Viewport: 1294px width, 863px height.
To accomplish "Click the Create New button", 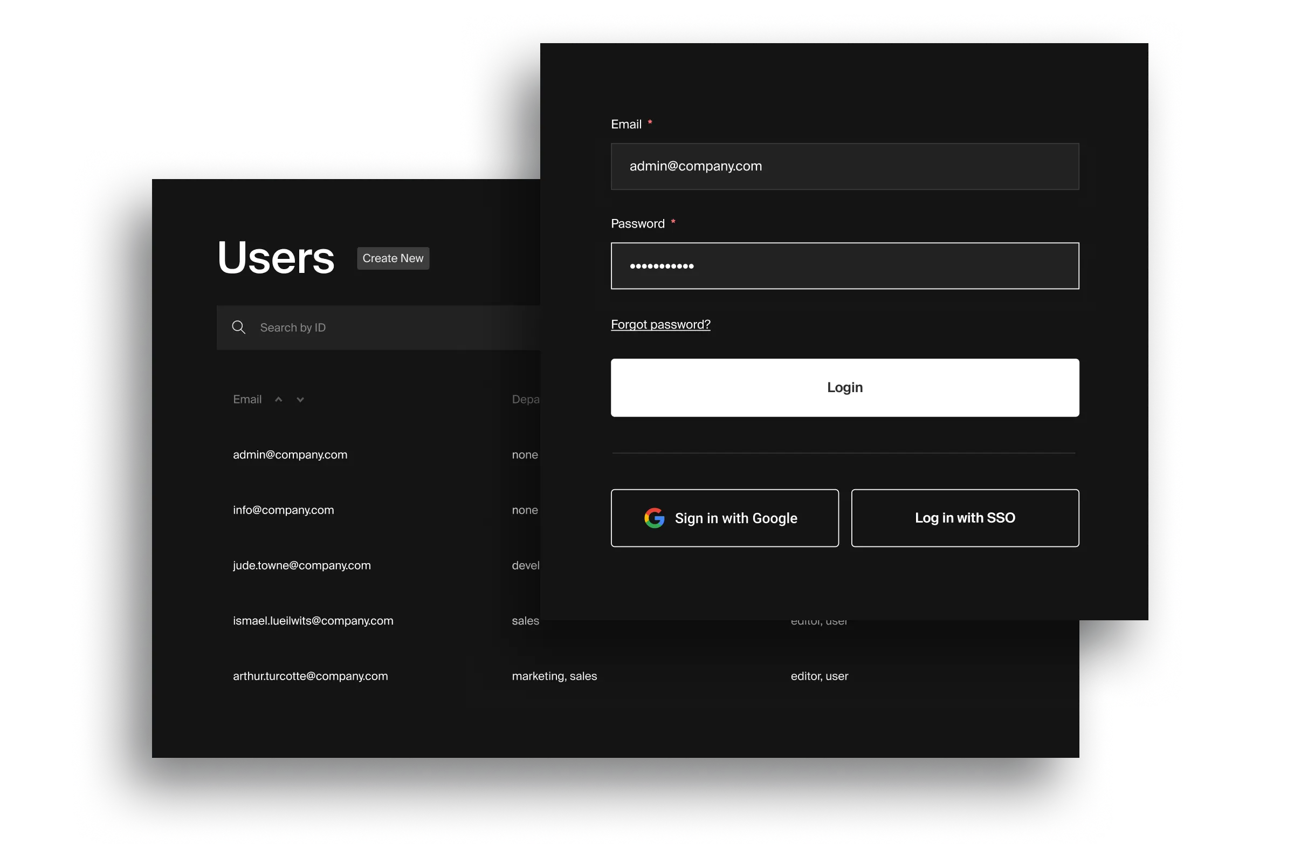I will (x=393, y=258).
